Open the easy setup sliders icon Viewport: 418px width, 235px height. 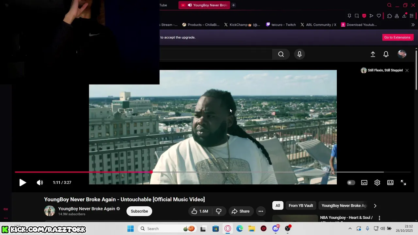click(411, 16)
